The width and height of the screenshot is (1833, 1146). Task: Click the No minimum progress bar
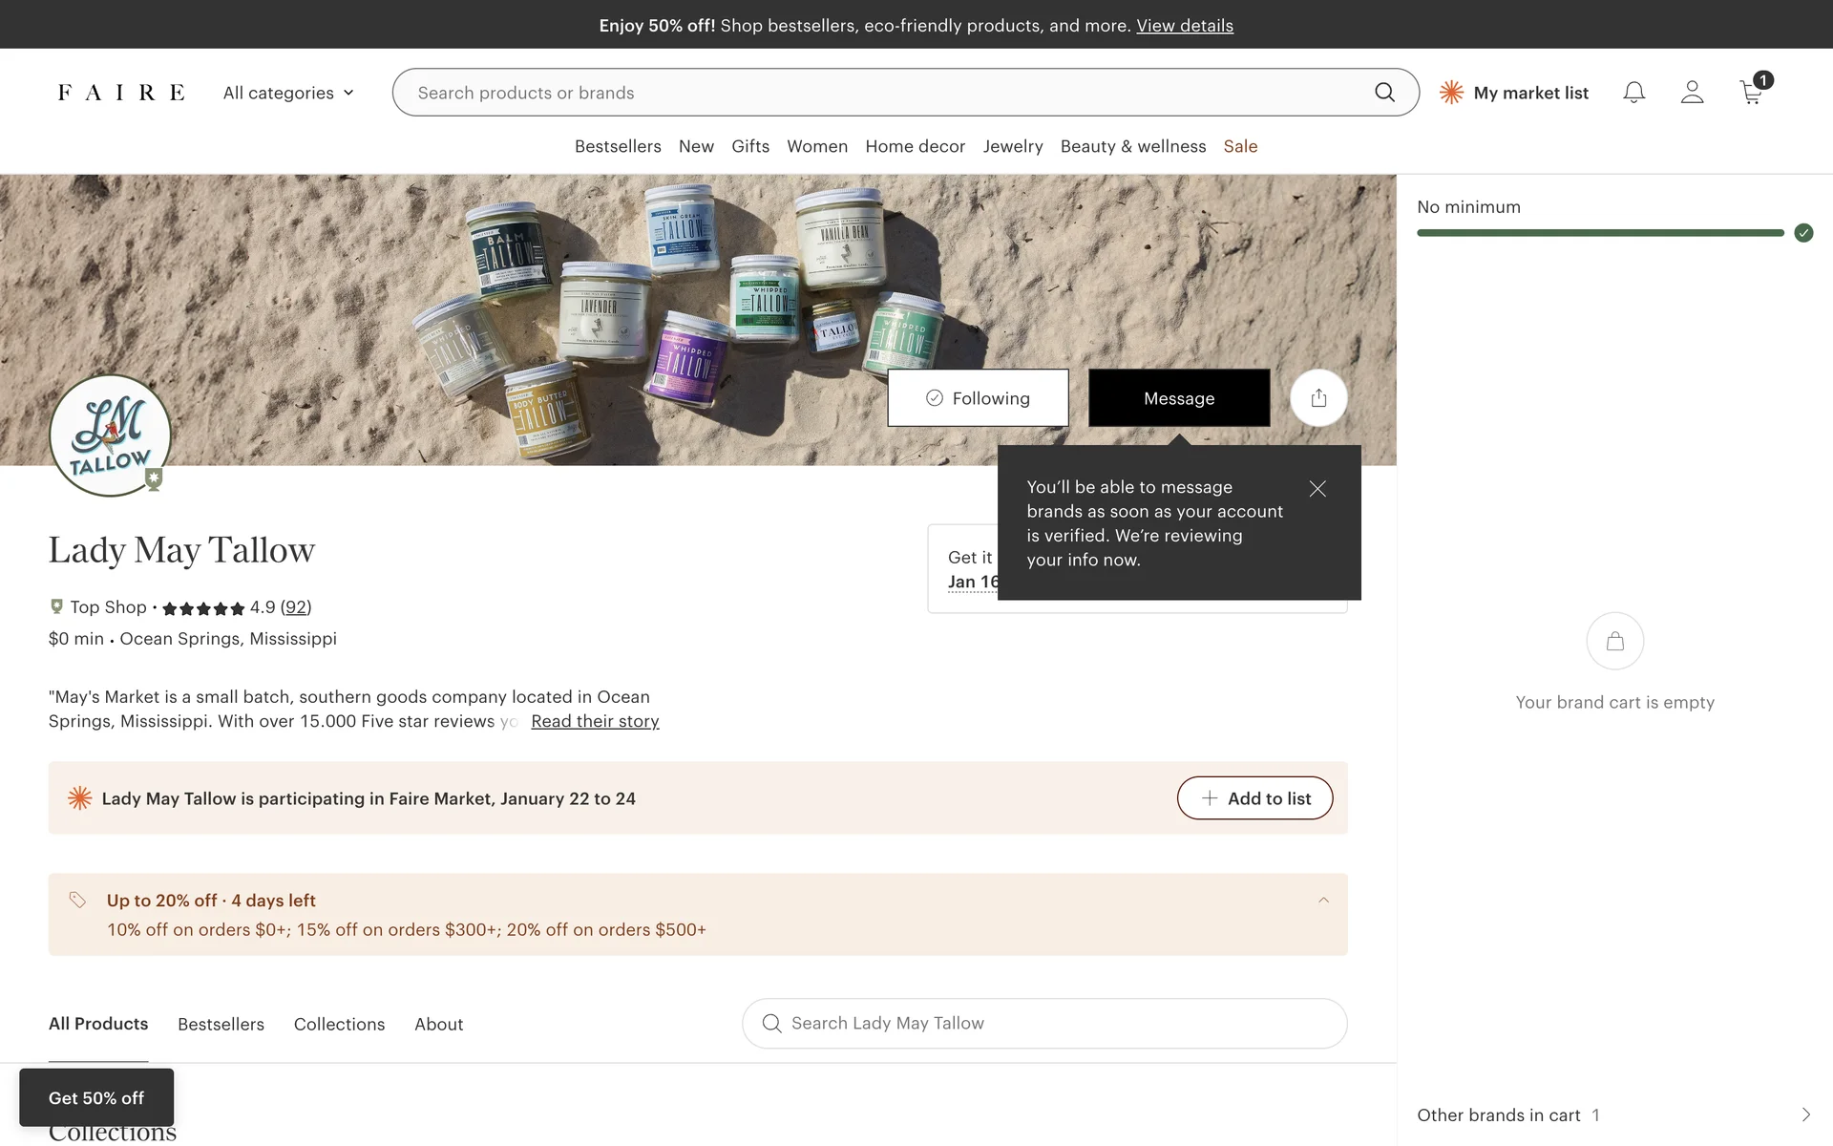[1600, 233]
